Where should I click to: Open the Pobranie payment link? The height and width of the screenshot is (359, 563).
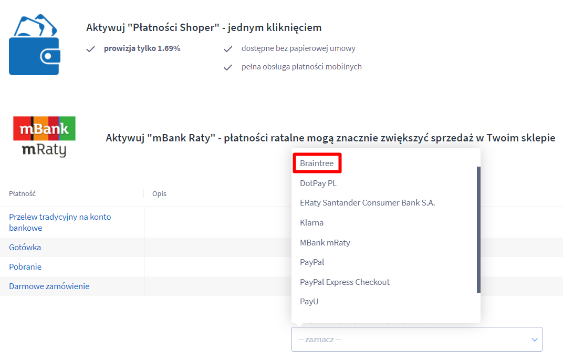pos(25,266)
